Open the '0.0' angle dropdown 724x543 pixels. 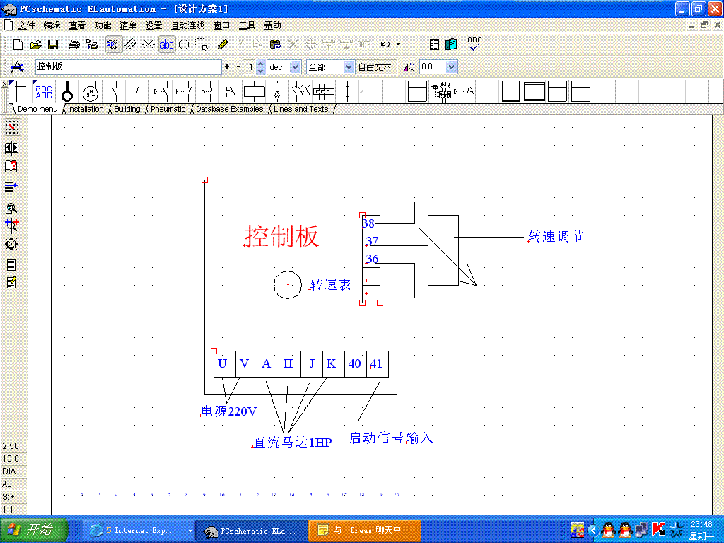[452, 67]
